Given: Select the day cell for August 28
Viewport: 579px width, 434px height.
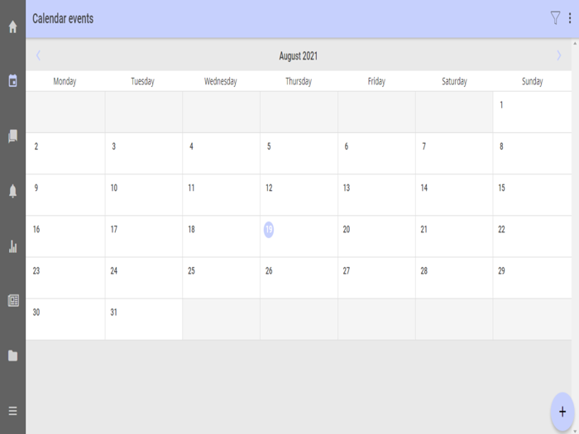Looking at the screenshot, I should [x=453, y=278].
